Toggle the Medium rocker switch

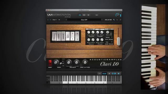pos(63,36)
